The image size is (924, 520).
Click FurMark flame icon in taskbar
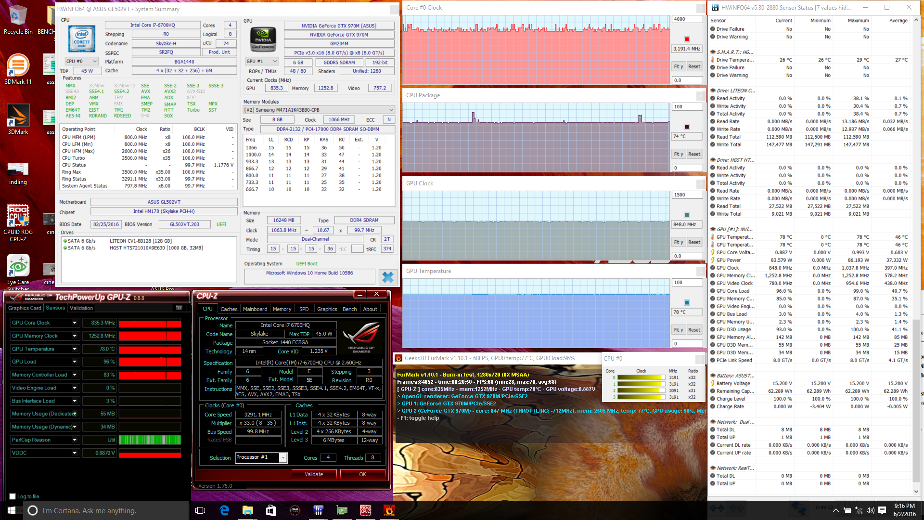pyautogui.click(x=389, y=510)
